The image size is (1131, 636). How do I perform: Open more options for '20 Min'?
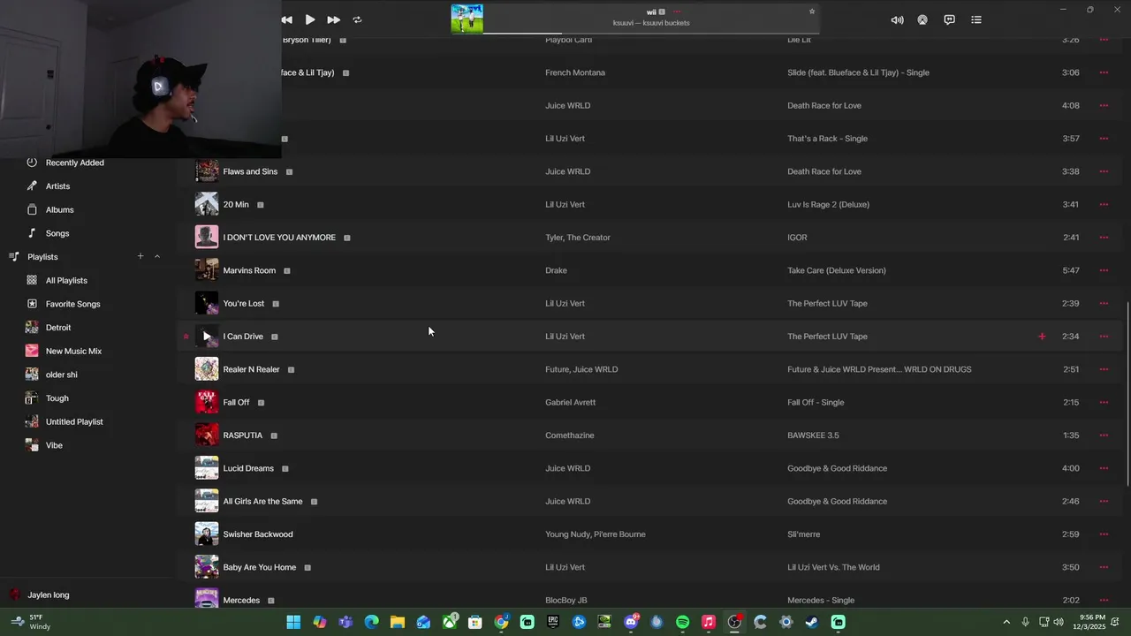(x=1104, y=204)
